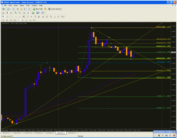Open the File menu
The image size is (177, 138).
pyautogui.click(x=5, y=5)
